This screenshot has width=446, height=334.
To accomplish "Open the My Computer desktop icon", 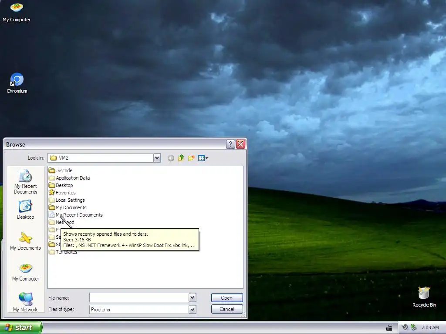I will pyautogui.click(x=17, y=13).
